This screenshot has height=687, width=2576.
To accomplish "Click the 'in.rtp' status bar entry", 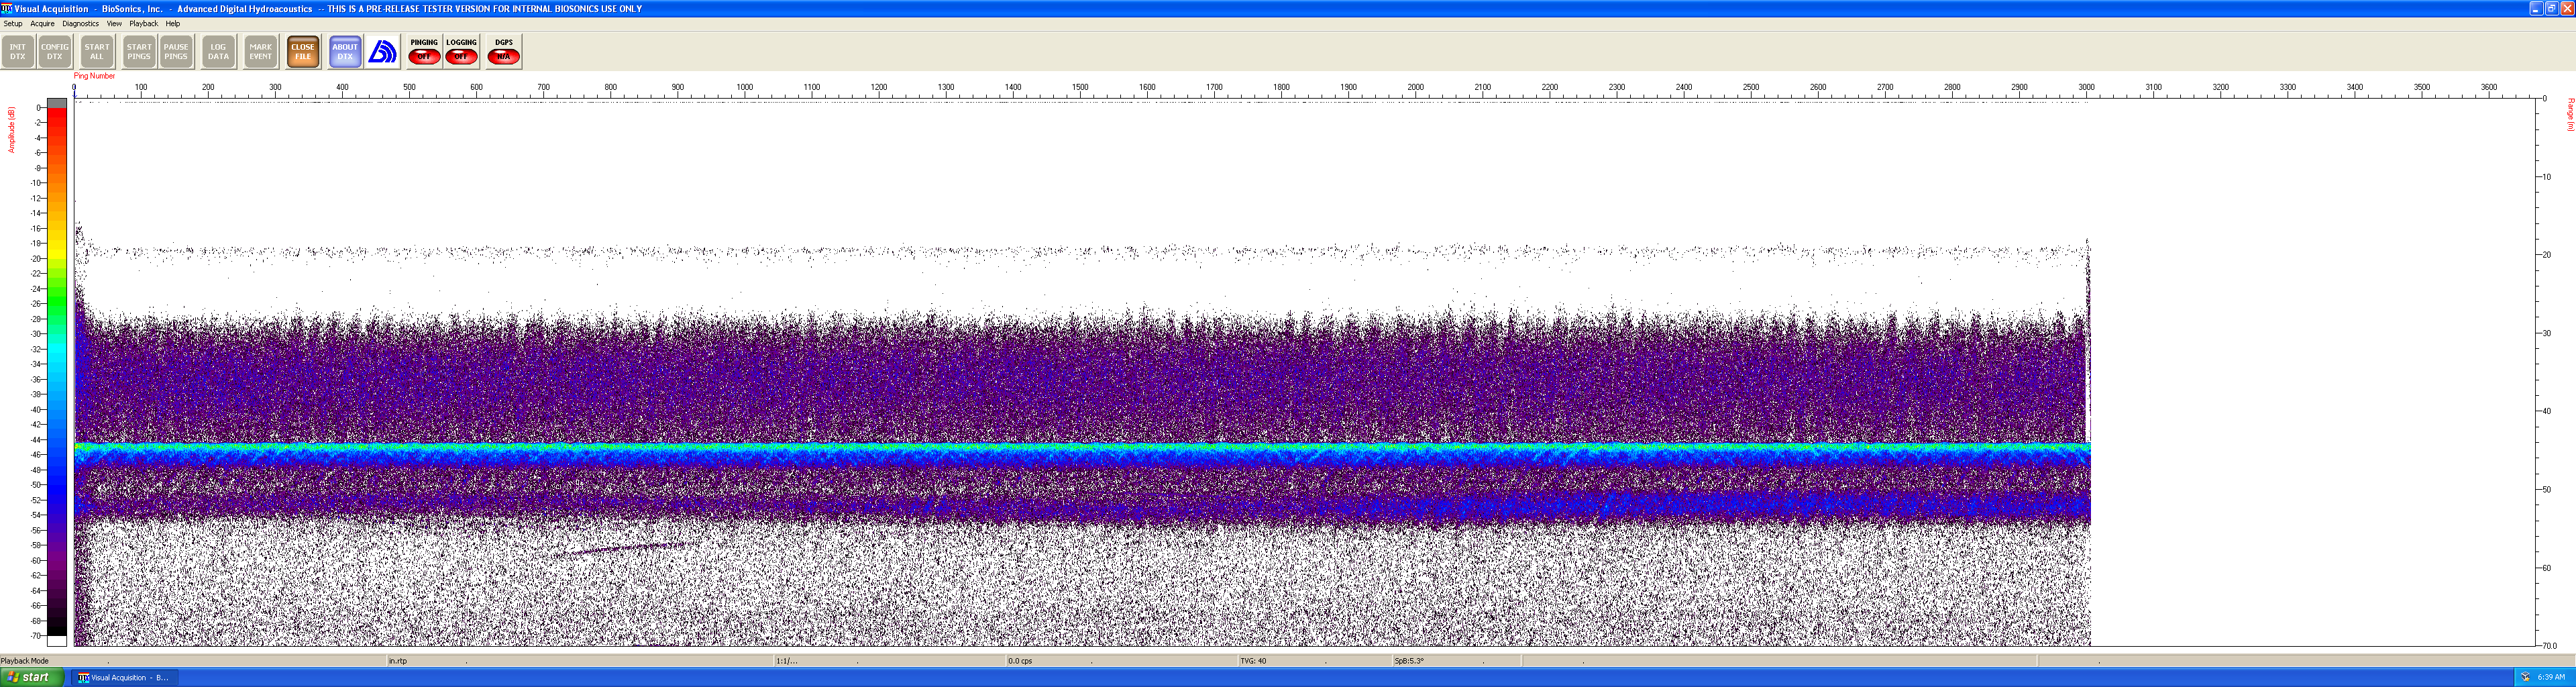I will point(398,661).
